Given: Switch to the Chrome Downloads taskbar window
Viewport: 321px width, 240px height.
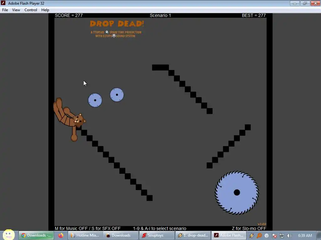Looking at the screenshot, I should coord(36,235).
